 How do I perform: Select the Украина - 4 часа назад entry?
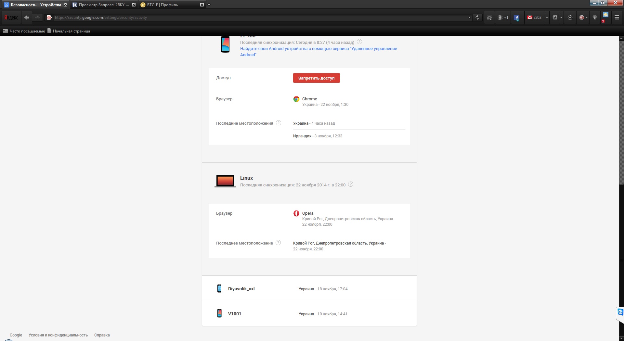pos(314,123)
